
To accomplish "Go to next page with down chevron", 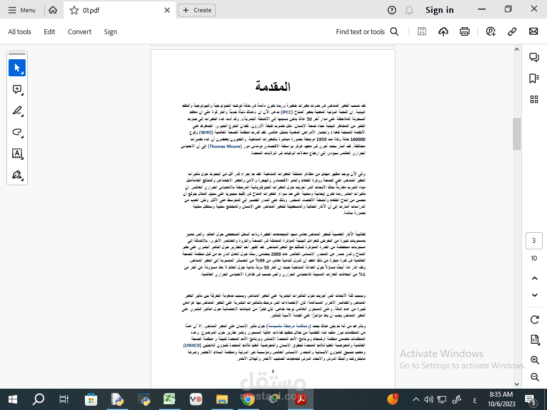I will tap(534, 295).
